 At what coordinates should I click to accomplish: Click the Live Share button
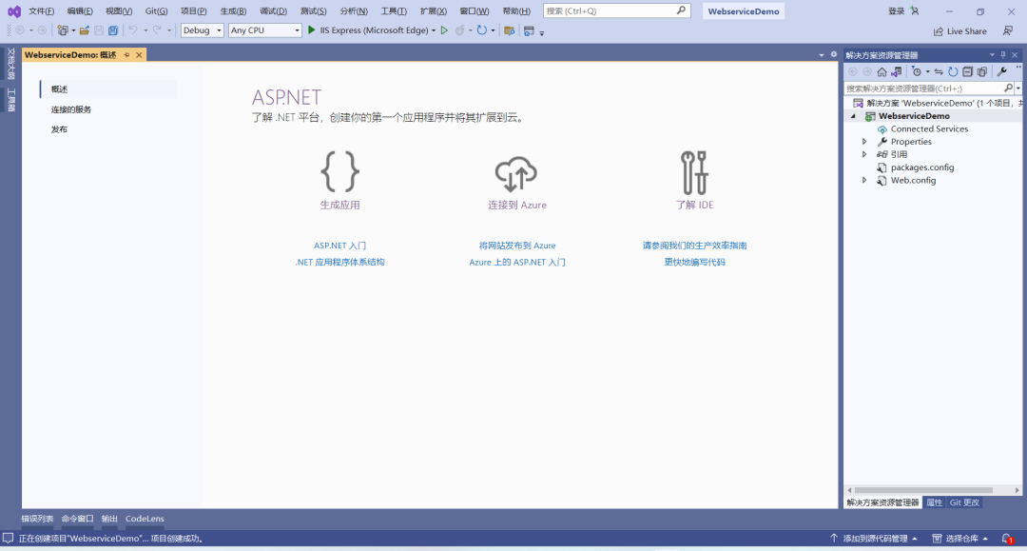[959, 30]
